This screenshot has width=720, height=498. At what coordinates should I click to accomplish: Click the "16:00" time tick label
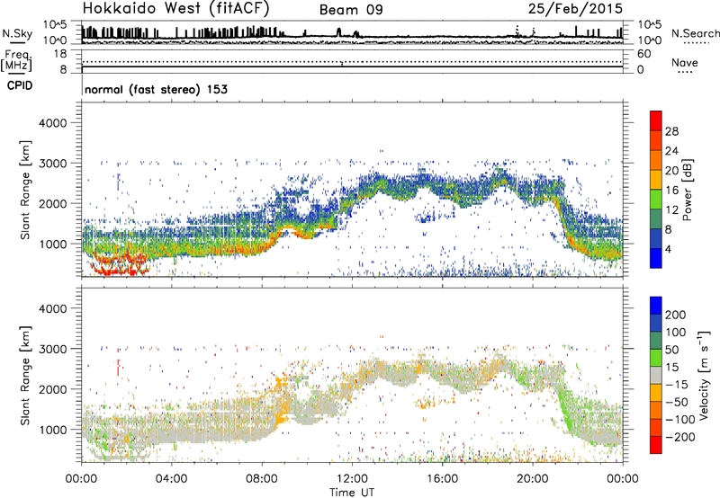442,479
